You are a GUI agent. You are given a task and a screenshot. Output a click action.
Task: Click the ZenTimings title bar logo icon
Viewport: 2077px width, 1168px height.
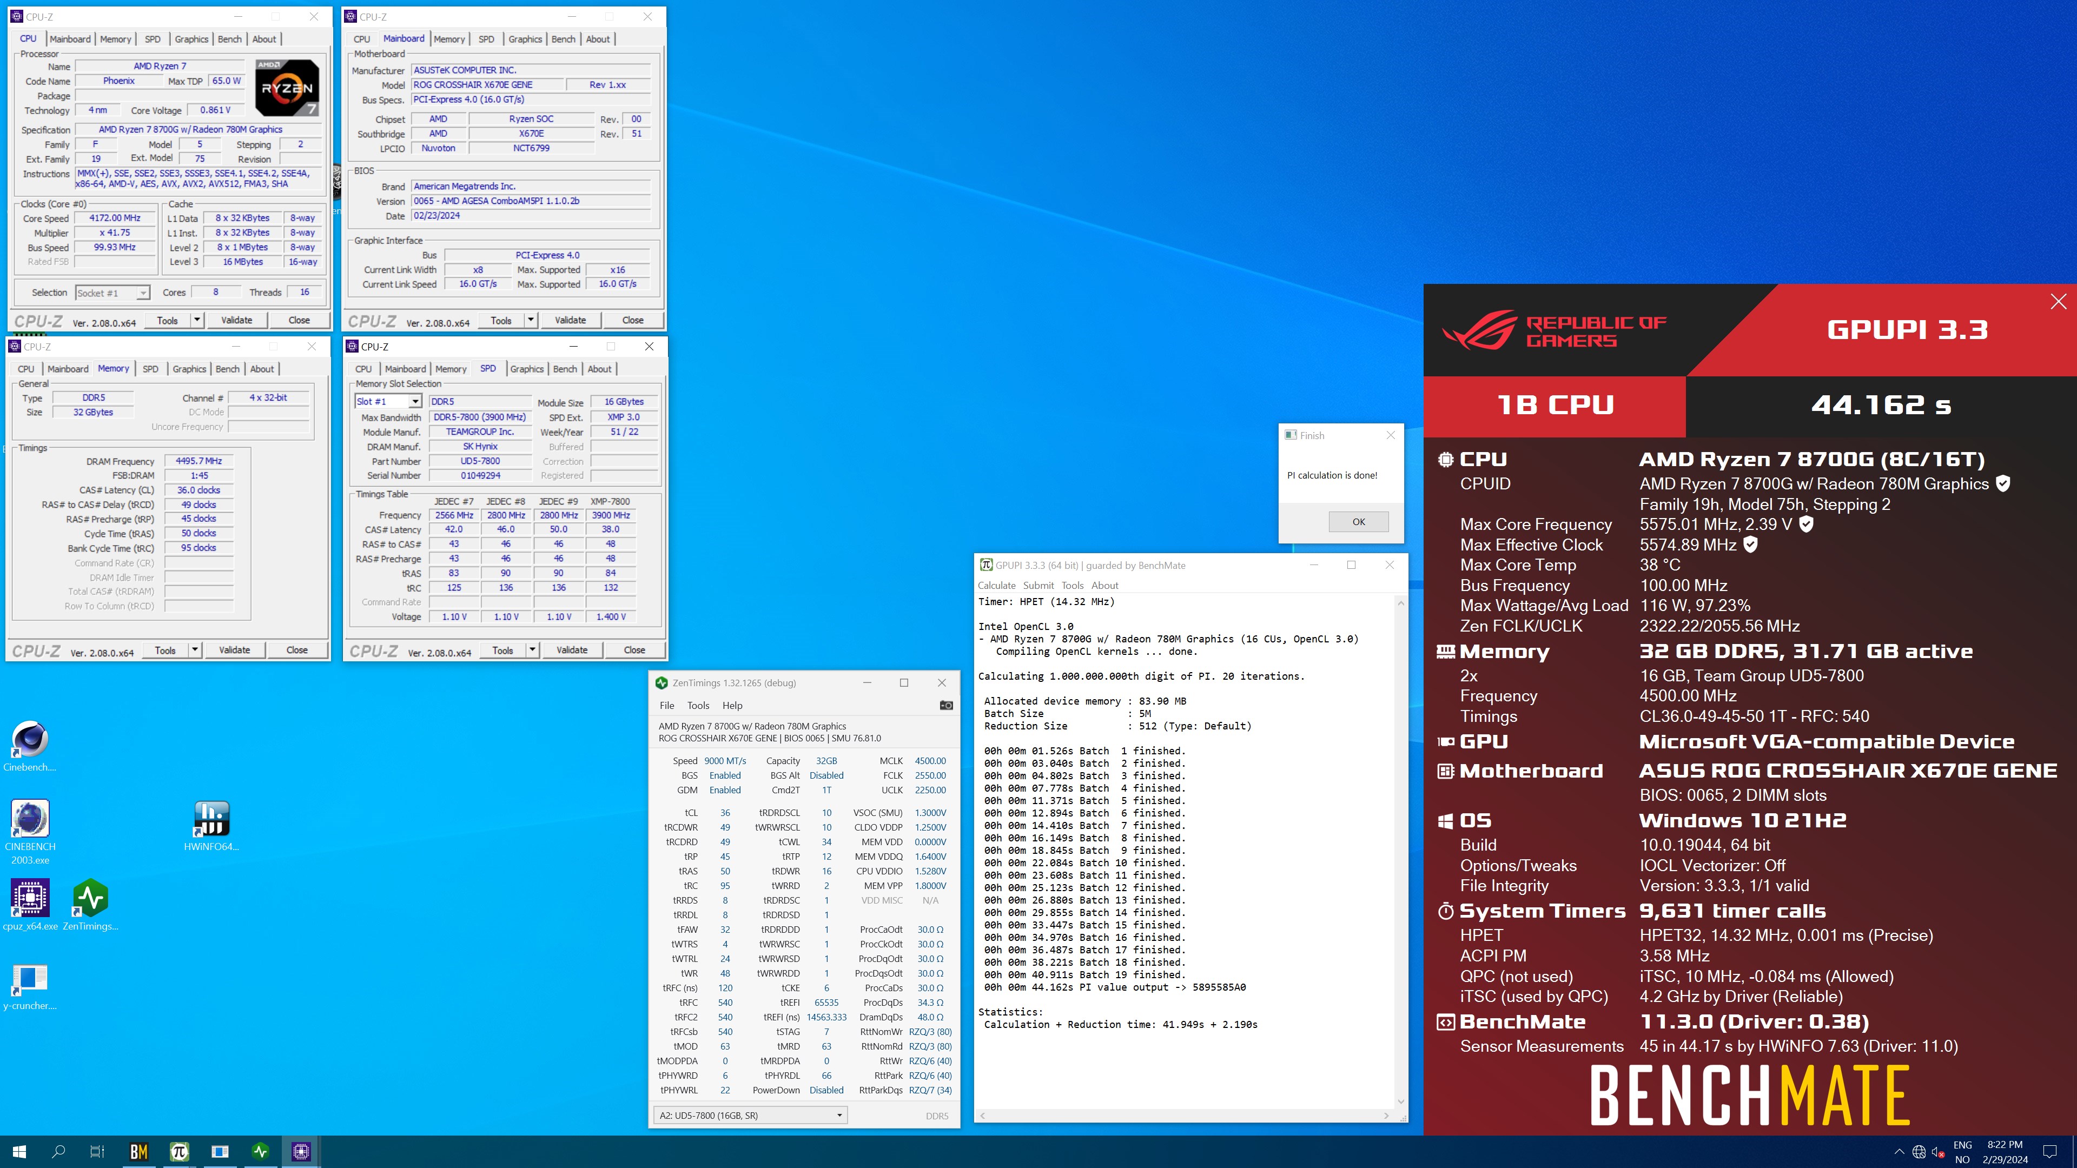tap(661, 683)
